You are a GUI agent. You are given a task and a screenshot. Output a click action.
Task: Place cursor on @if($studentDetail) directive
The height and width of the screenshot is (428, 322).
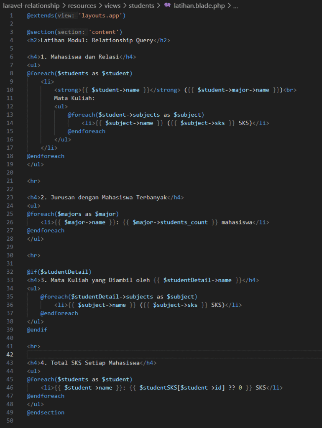[x=59, y=272]
